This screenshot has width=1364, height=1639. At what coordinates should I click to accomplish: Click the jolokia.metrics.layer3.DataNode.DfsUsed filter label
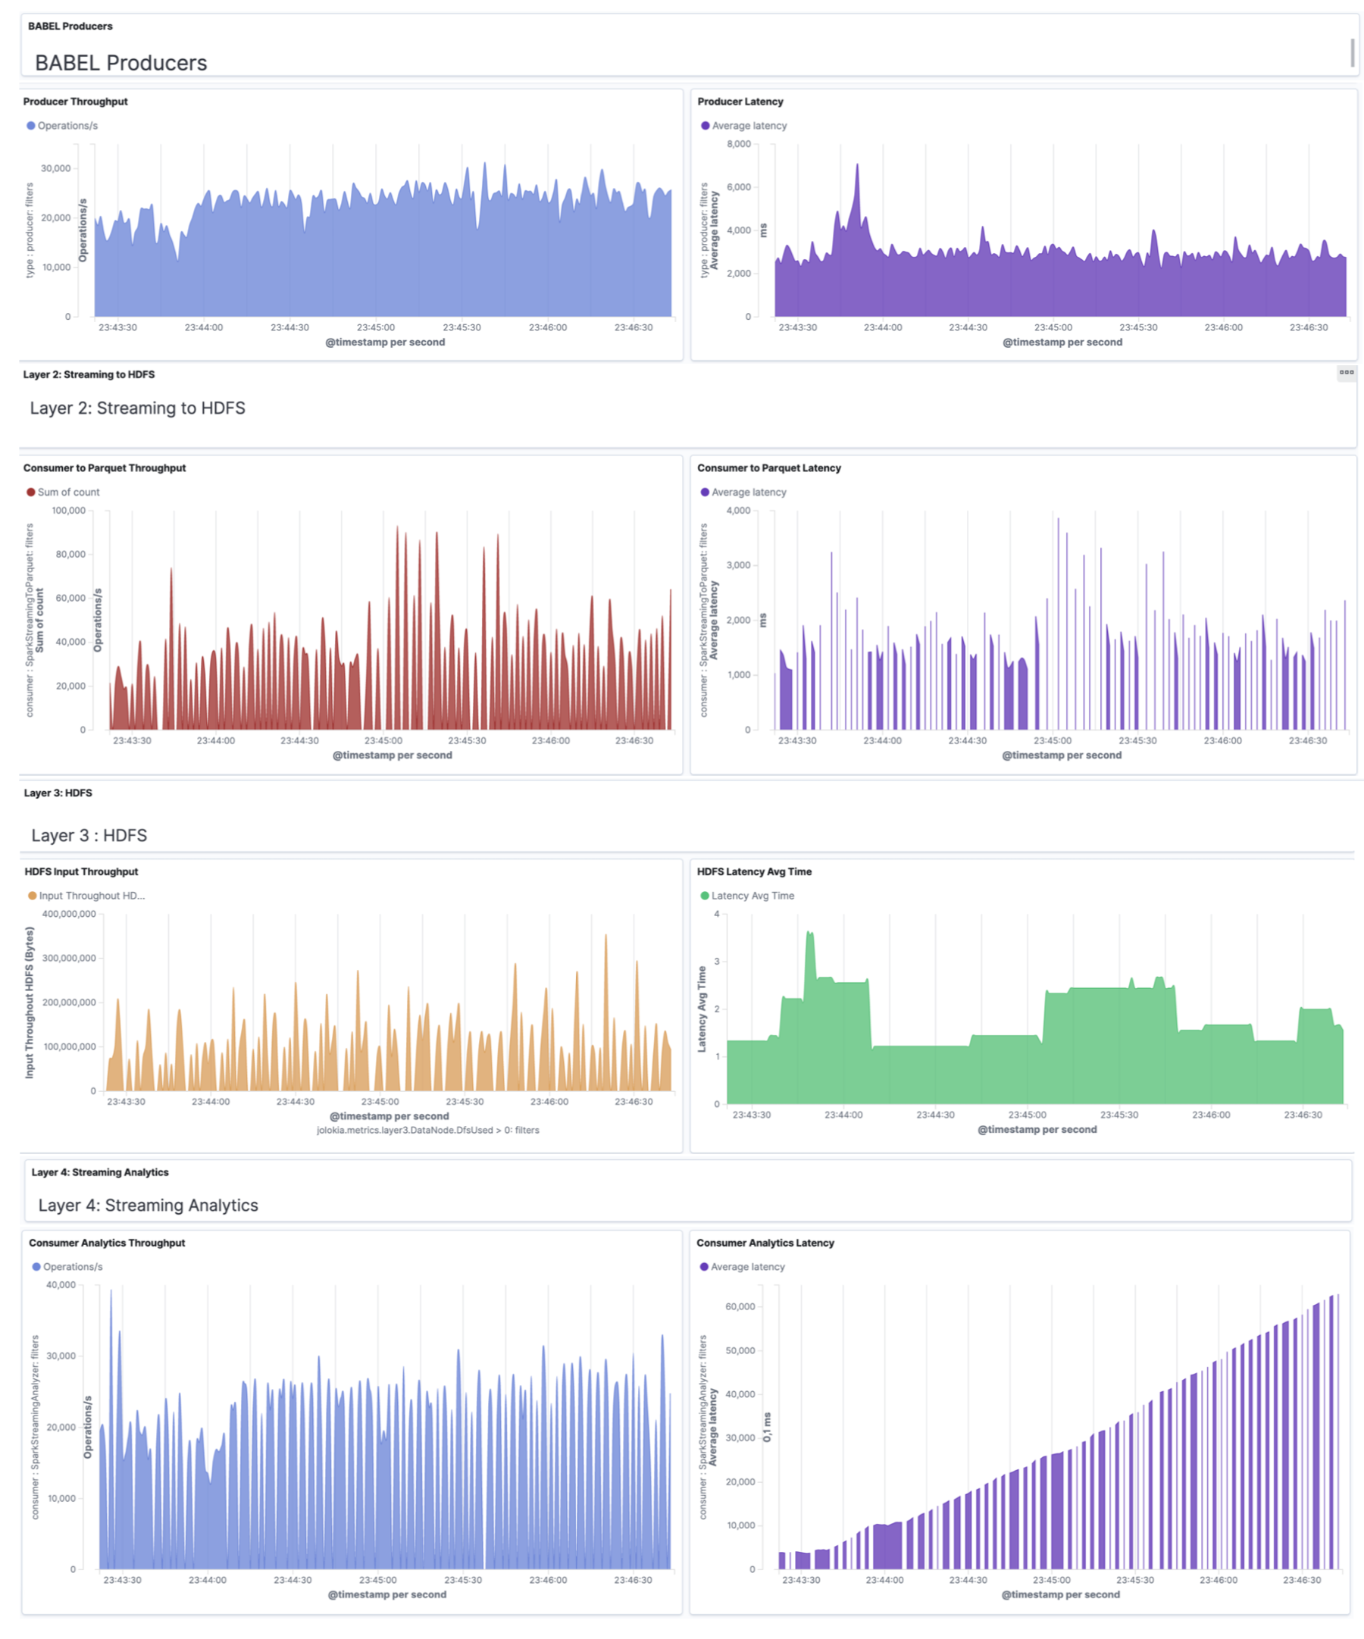pyautogui.click(x=427, y=1130)
